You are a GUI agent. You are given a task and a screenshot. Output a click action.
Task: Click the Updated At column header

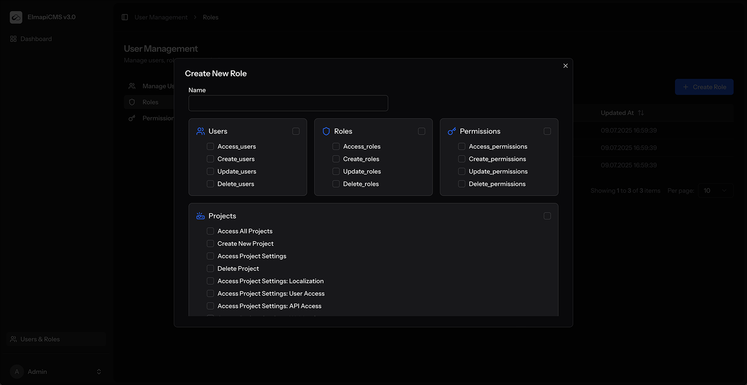(617, 113)
